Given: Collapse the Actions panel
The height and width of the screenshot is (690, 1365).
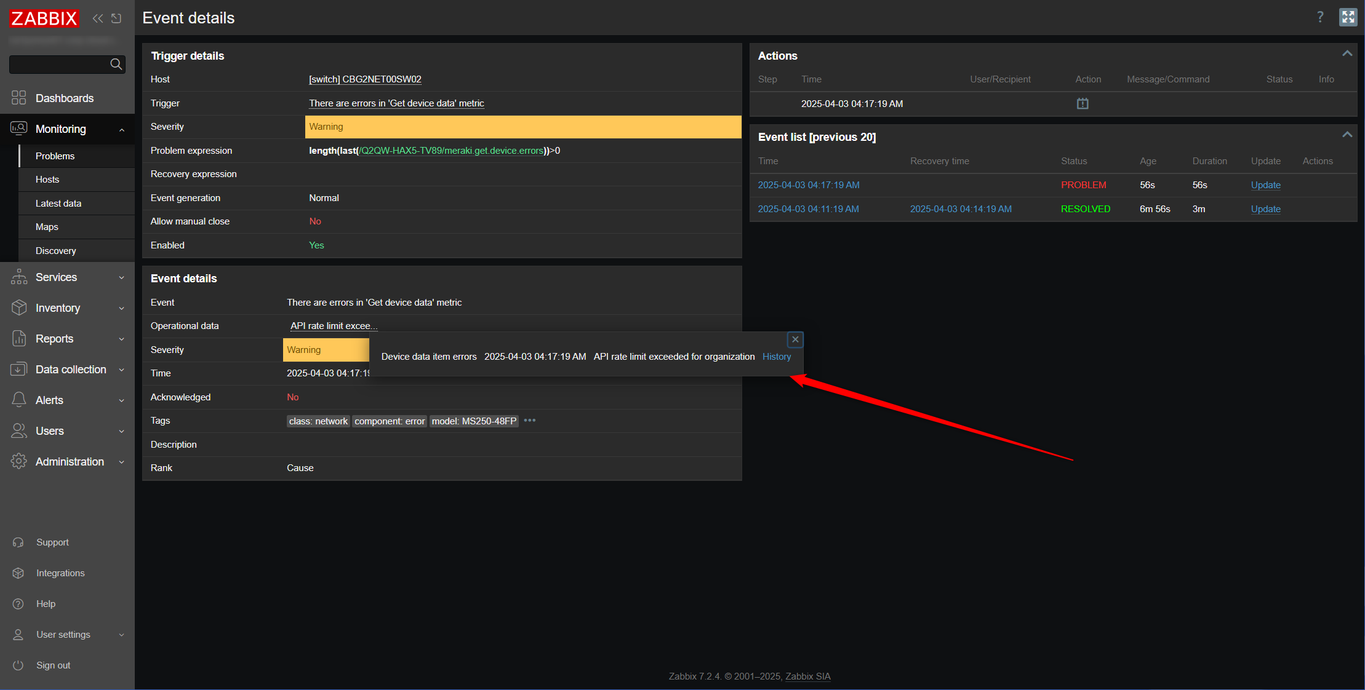Looking at the screenshot, I should point(1347,54).
